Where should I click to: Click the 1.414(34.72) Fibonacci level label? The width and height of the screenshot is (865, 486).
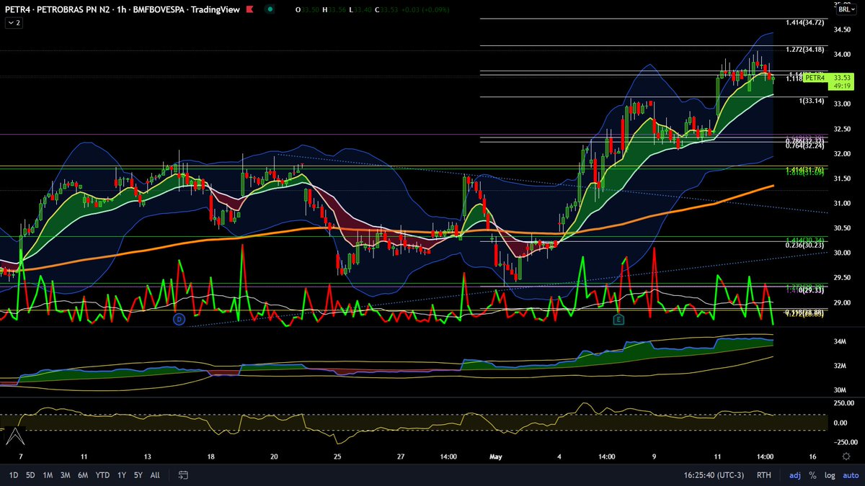(x=805, y=24)
